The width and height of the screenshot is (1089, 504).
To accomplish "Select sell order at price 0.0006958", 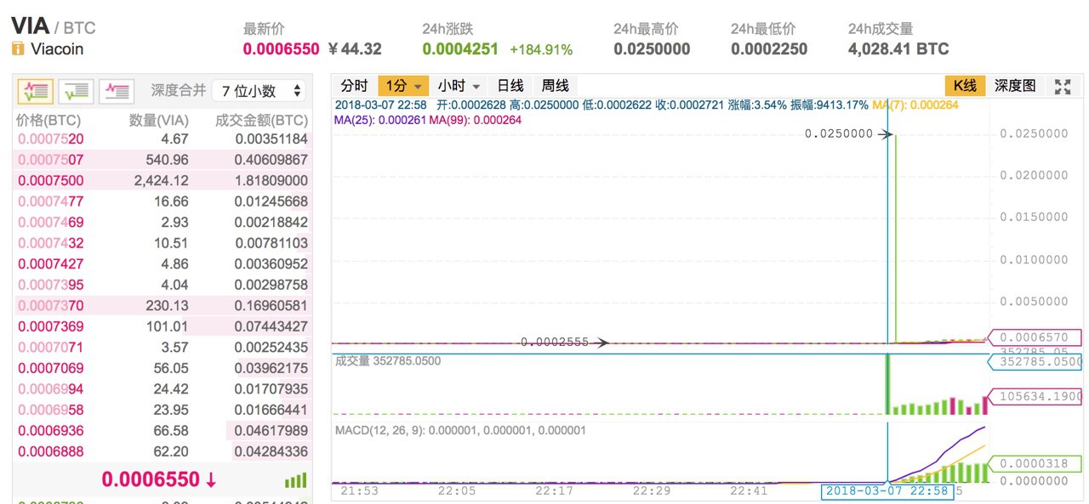I will [x=162, y=409].
